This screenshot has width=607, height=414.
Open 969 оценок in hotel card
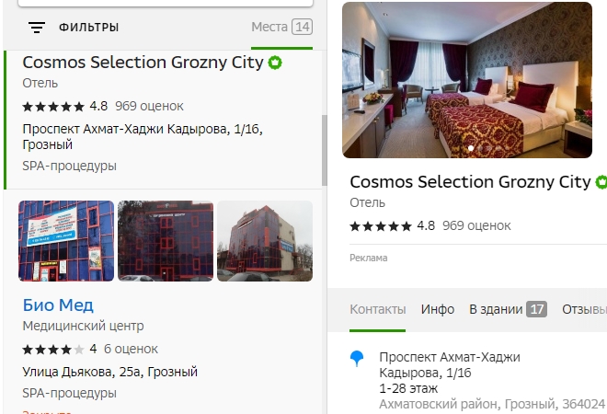(x=476, y=225)
